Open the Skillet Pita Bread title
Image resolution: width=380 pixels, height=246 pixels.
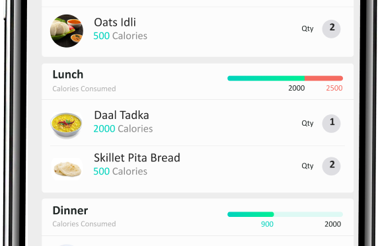tap(137, 158)
